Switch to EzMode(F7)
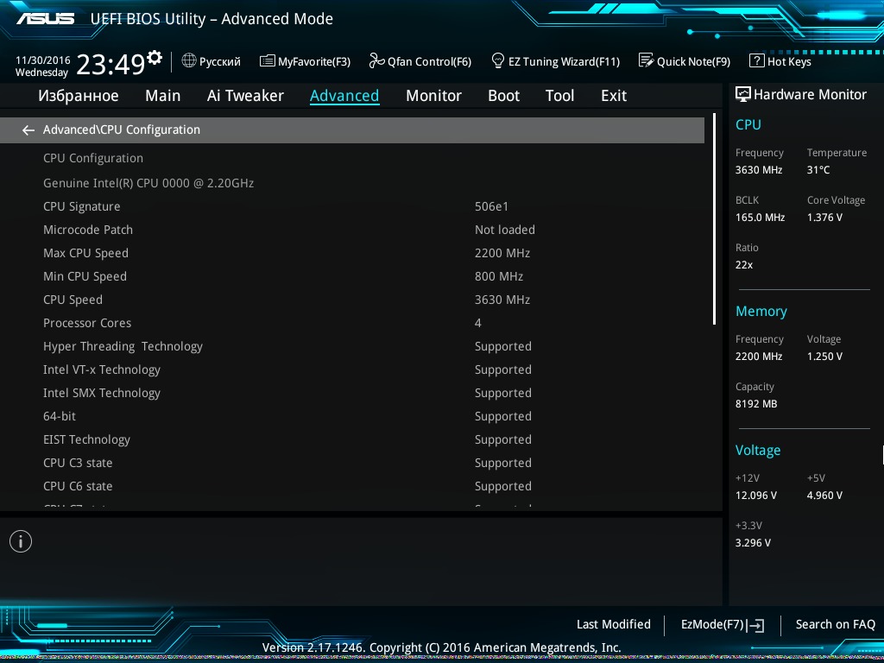This screenshot has height=663, width=884. 723,625
